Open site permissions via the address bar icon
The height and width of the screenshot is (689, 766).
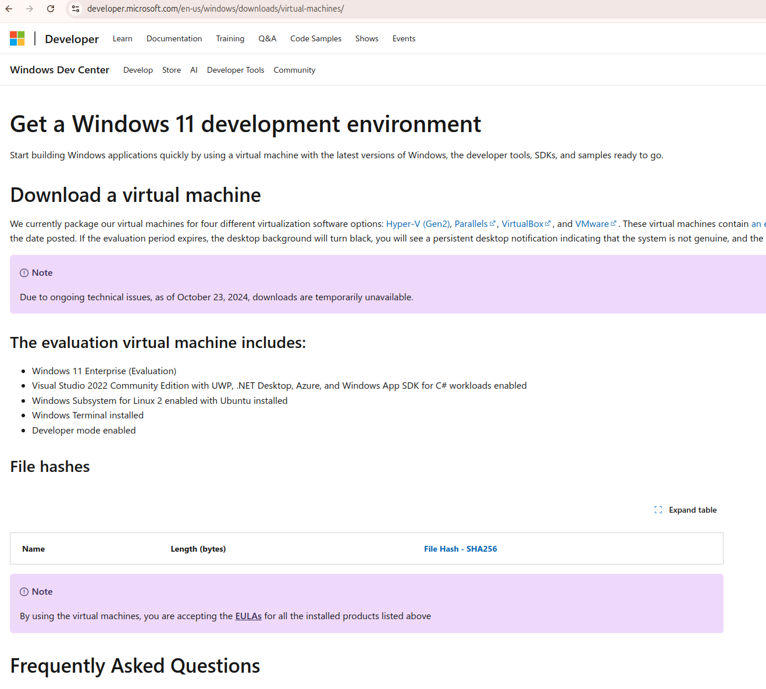(x=76, y=8)
